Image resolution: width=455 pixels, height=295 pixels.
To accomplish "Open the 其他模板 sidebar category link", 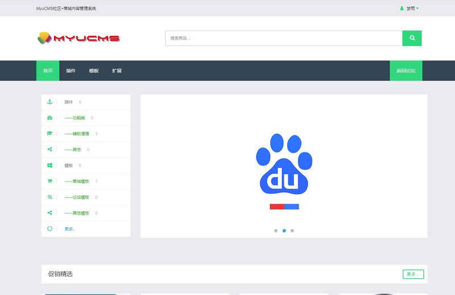I will (x=77, y=213).
